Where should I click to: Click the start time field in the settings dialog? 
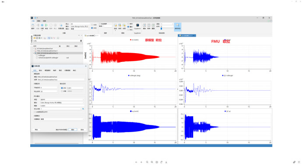49,88
